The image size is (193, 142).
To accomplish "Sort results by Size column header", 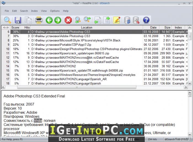I will point(165,28).
